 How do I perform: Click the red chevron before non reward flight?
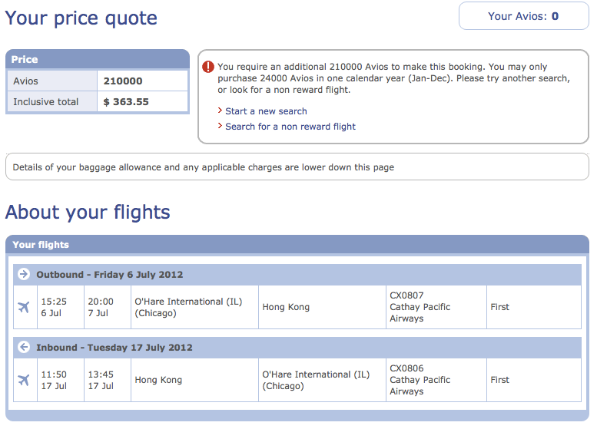click(x=220, y=126)
